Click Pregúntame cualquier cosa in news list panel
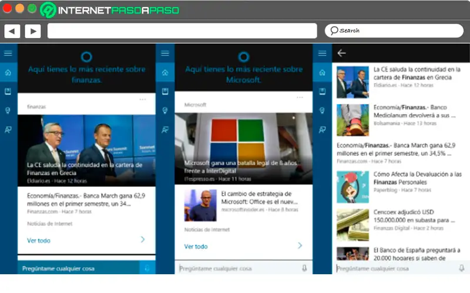 [372, 268]
